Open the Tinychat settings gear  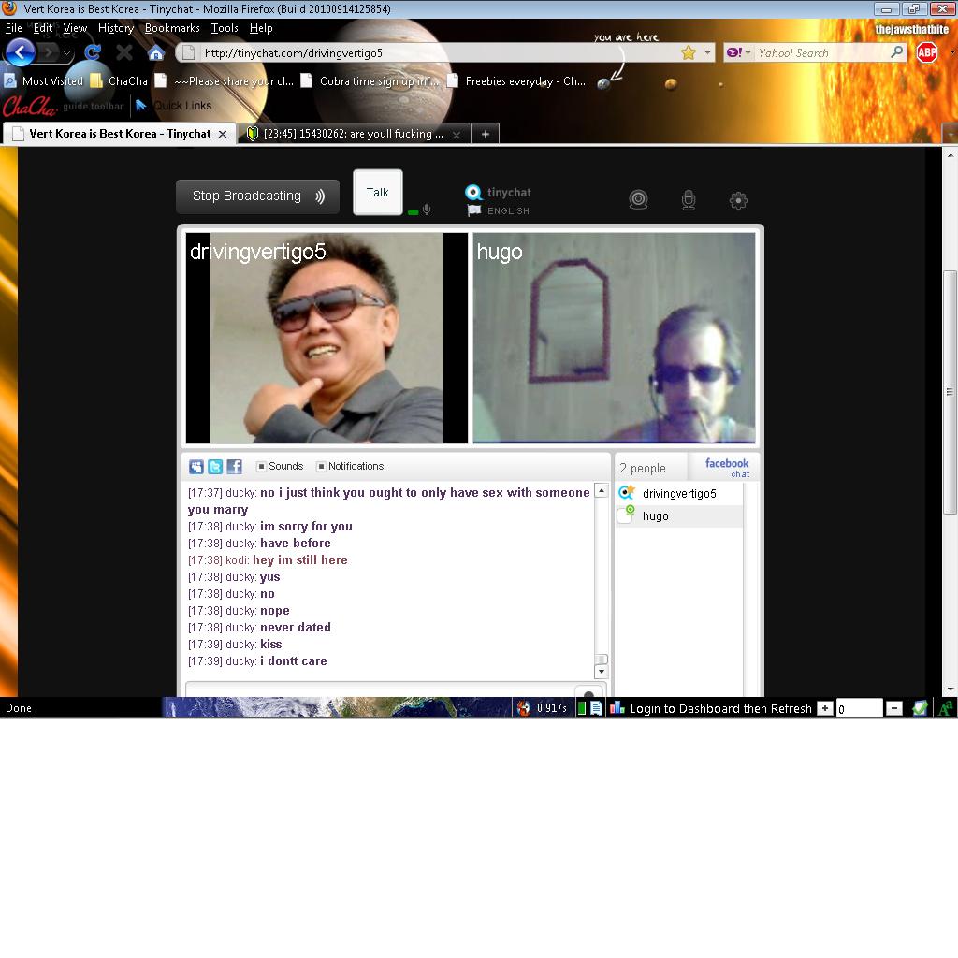[x=738, y=199]
